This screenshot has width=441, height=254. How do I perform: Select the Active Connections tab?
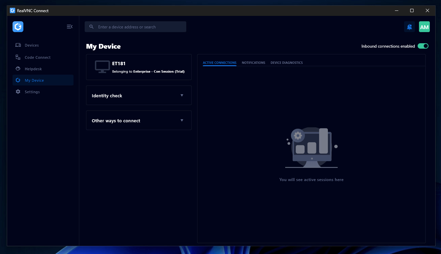(x=219, y=63)
